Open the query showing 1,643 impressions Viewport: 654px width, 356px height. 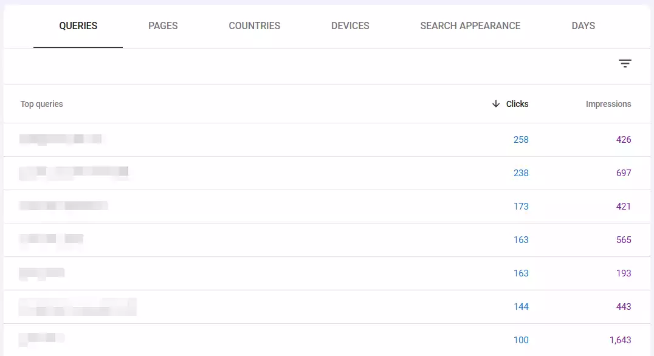click(x=620, y=340)
